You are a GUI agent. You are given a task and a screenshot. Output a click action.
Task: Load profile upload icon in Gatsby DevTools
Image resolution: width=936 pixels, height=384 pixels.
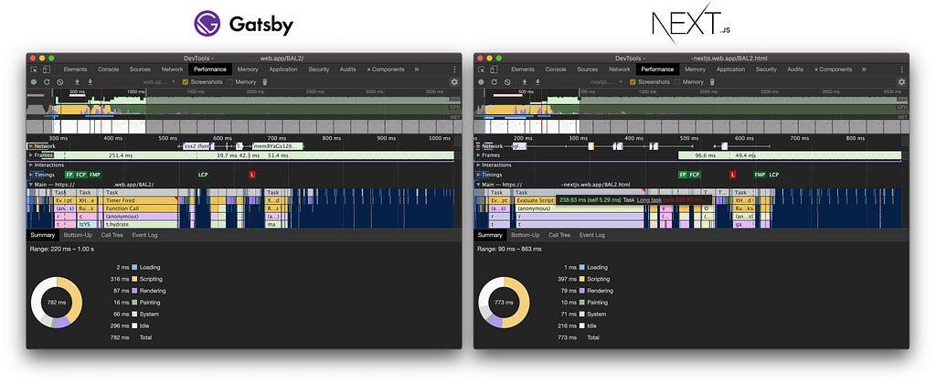click(77, 81)
